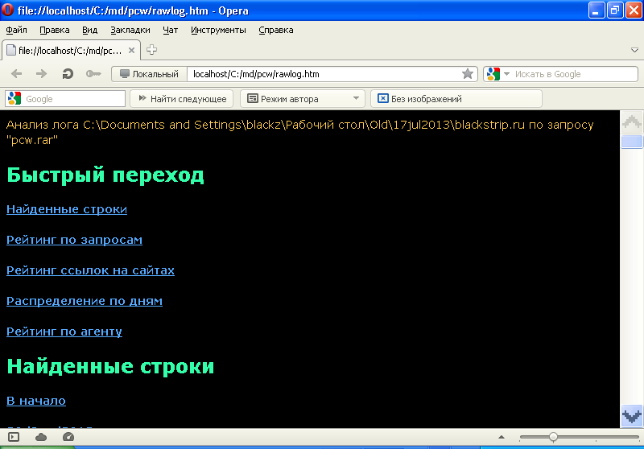Follow the Найденные строки link
Viewport: 644px width, 449px height.
[x=67, y=209]
